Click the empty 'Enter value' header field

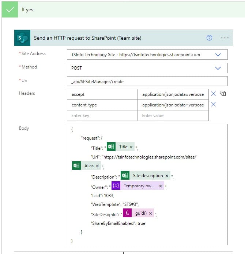point(173,116)
